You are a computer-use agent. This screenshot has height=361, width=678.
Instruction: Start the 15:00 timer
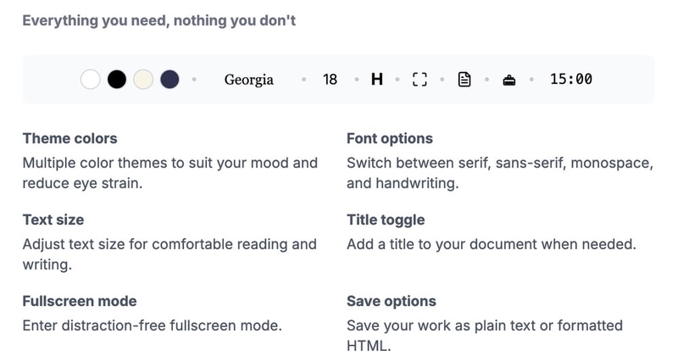click(x=570, y=80)
